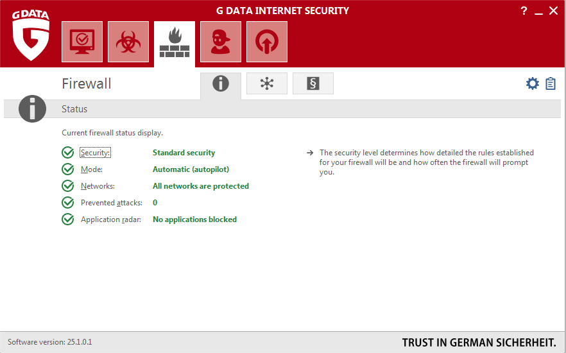The height and width of the screenshot is (353, 566).
Task: Switch to the Status info tab
Action: click(x=221, y=85)
